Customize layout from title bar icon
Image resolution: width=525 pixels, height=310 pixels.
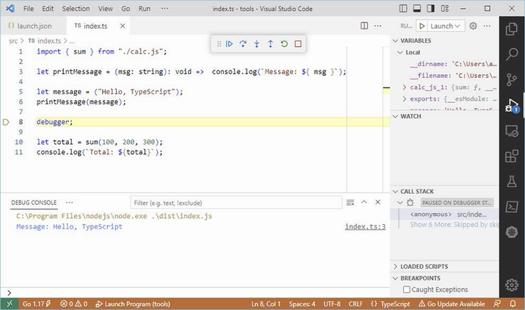tap(445, 8)
